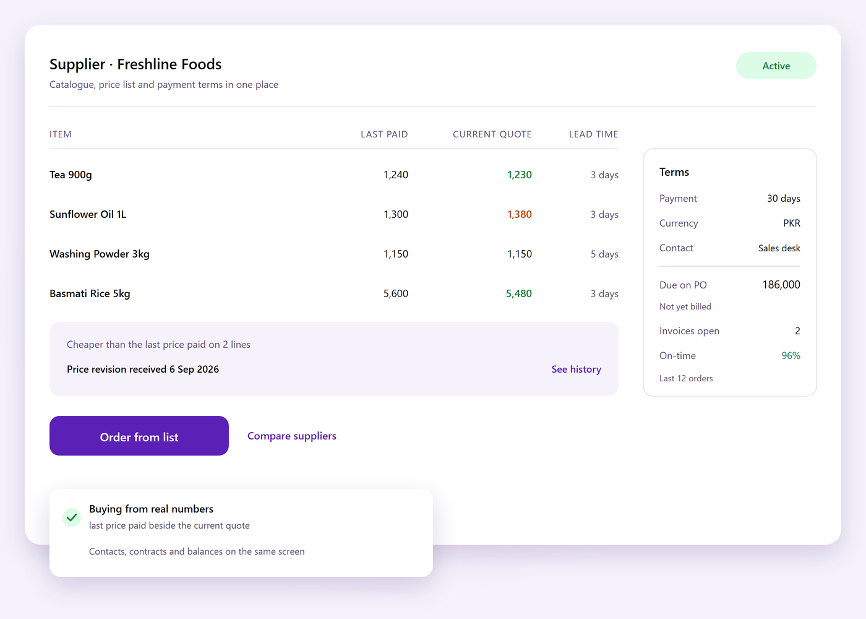This screenshot has width=866, height=619.
Task: Open the Compare suppliers link
Action: [x=292, y=436]
